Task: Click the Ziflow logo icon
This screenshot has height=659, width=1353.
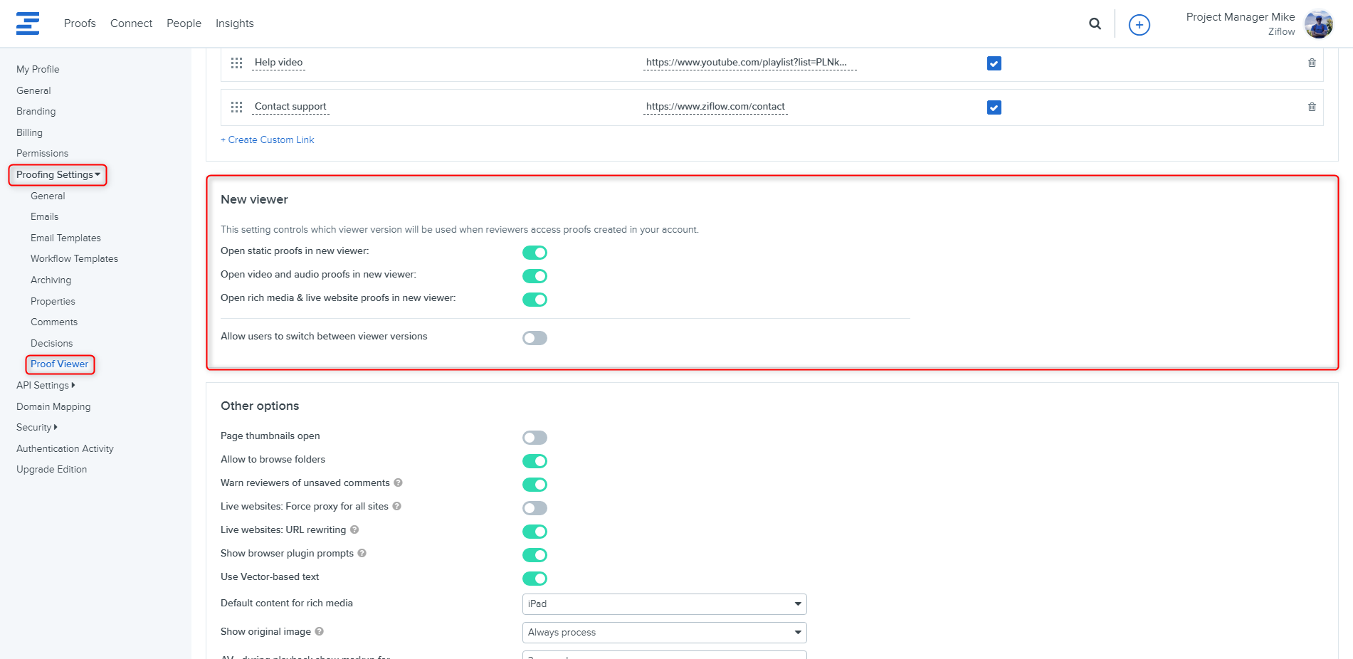Action: (28, 23)
